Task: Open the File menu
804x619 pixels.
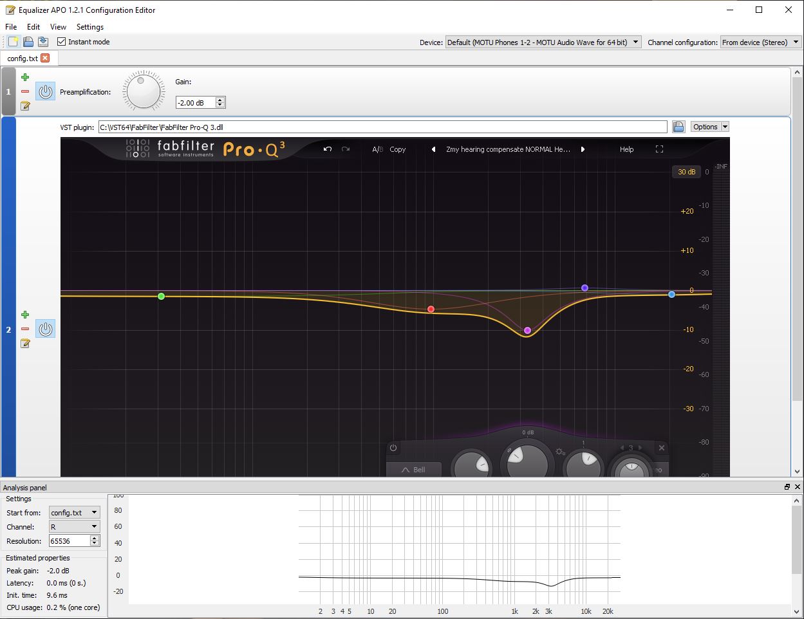Action: click(11, 27)
